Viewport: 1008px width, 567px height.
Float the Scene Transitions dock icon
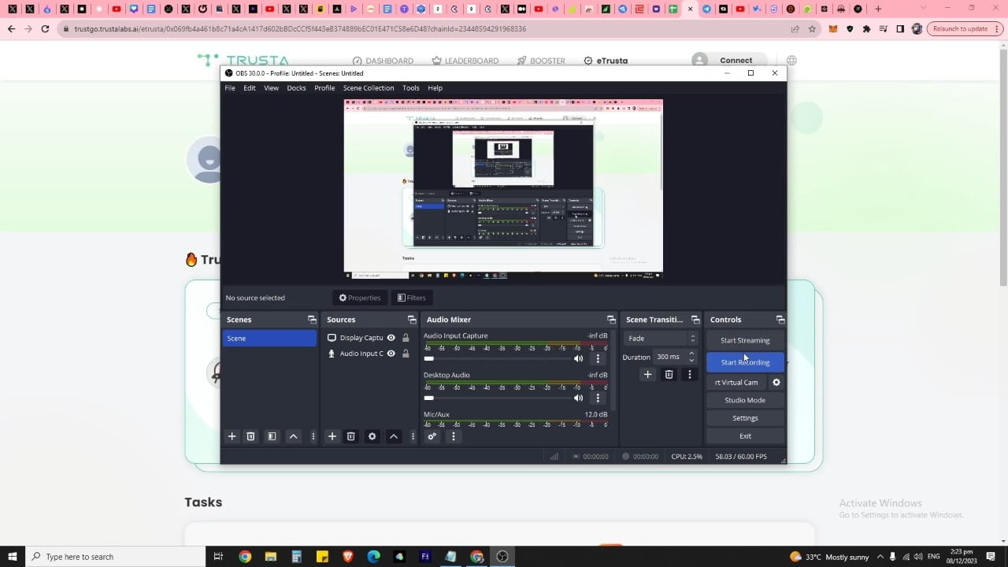point(695,320)
